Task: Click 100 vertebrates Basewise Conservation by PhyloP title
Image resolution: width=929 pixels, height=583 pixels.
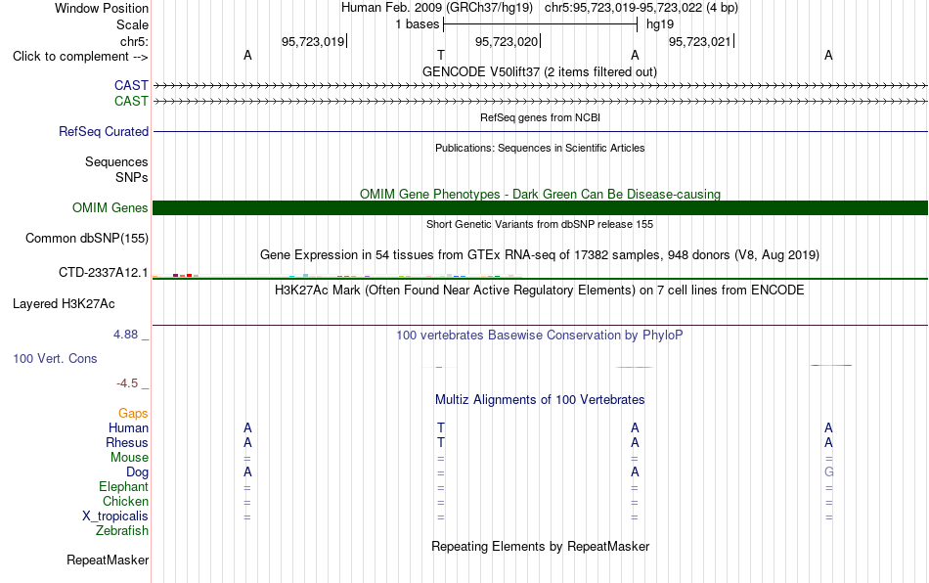Action: [x=539, y=335]
